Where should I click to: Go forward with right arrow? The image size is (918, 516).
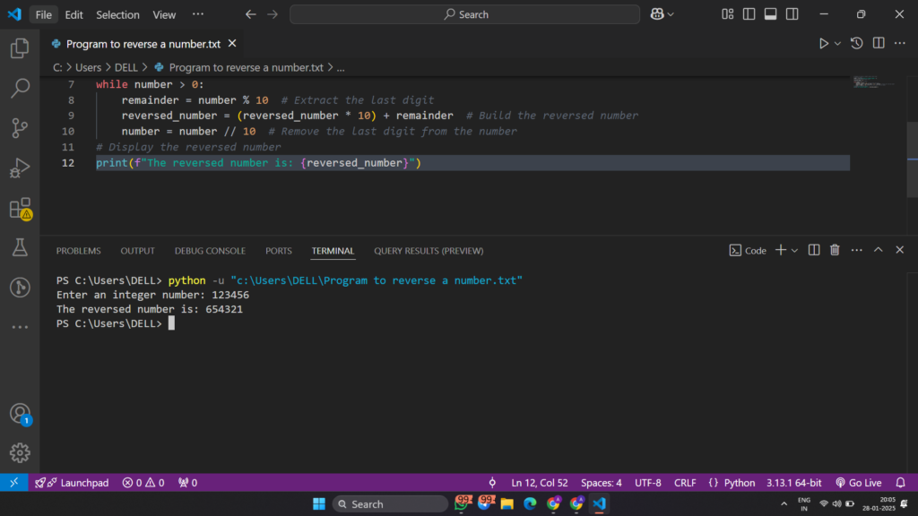[x=273, y=14]
